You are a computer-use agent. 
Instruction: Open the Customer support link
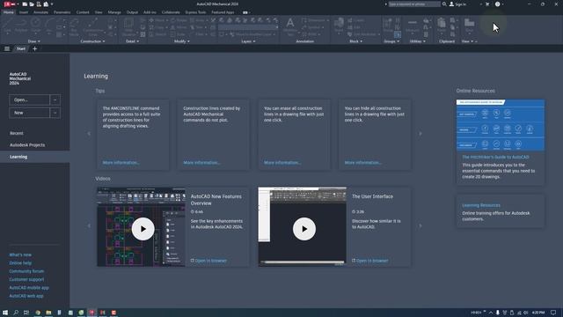[x=26, y=280]
